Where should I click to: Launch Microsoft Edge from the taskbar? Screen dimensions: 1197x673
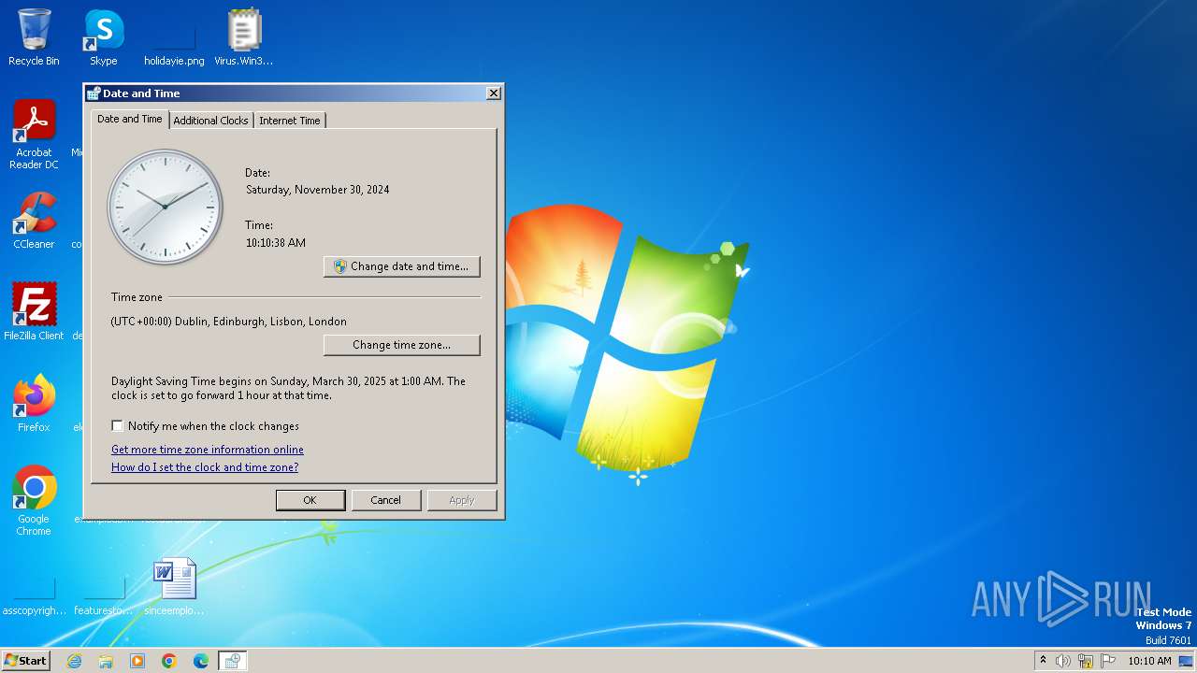[x=201, y=661]
